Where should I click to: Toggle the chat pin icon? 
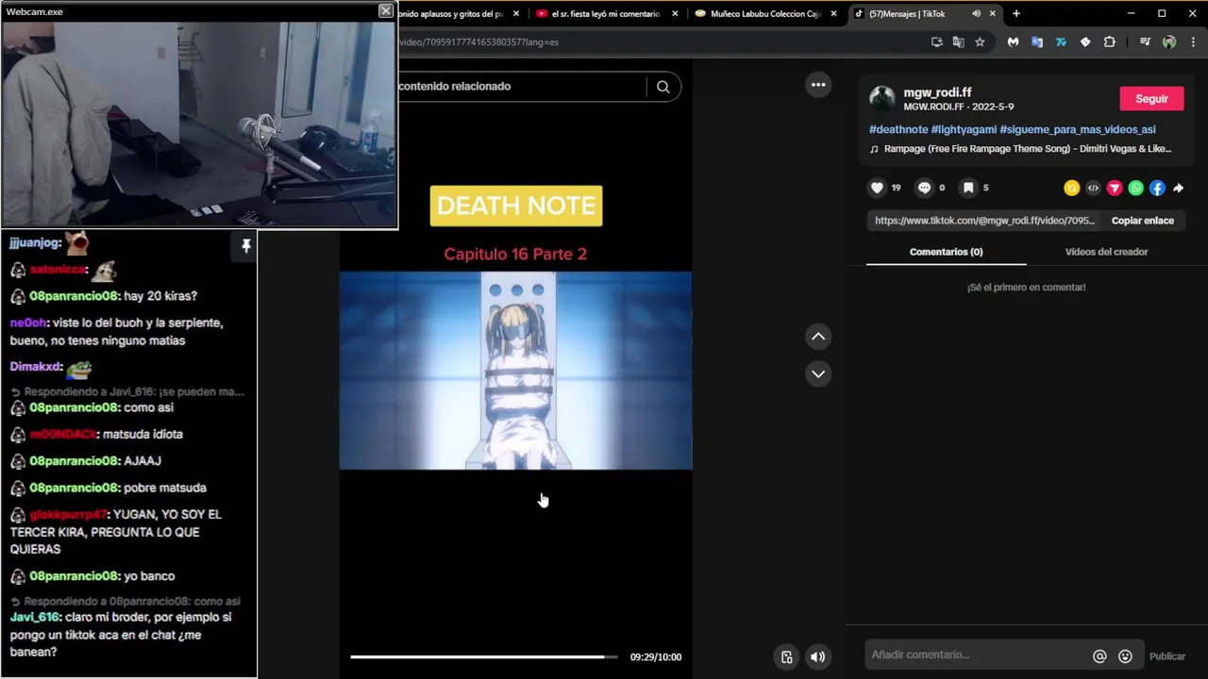(x=245, y=246)
